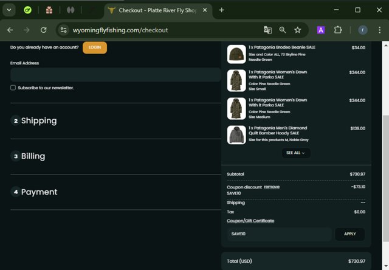This screenshot has height=270, width=389.
Task: Go back to the previous page
Action: [x=10, y=30]
